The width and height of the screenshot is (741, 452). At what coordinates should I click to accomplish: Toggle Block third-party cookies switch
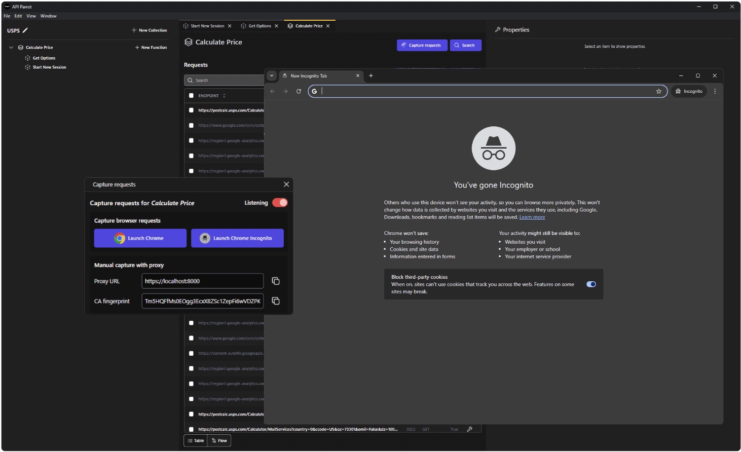pyautogui.click(x=591, y=284)
